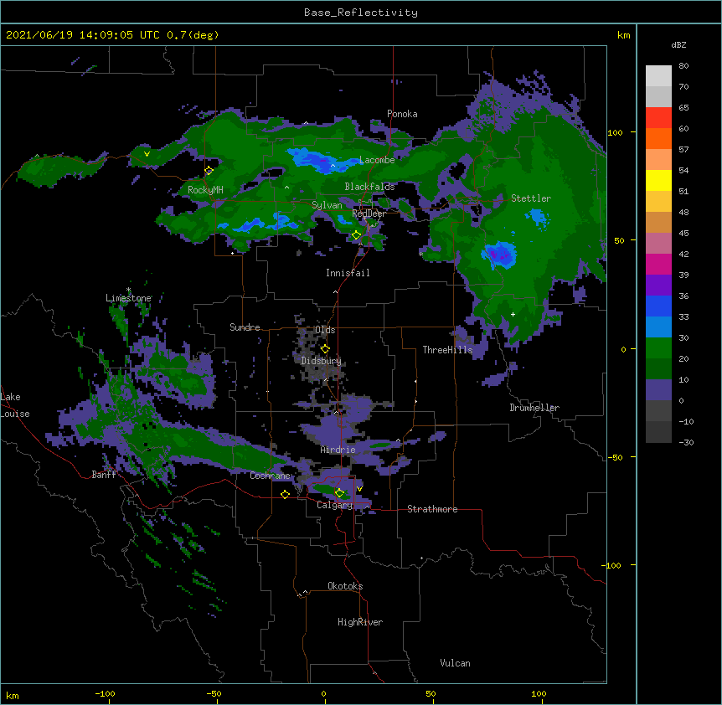Screen dimensions: 722x705
Task: Click the Ponoka city label
Action: click(402, 114)
